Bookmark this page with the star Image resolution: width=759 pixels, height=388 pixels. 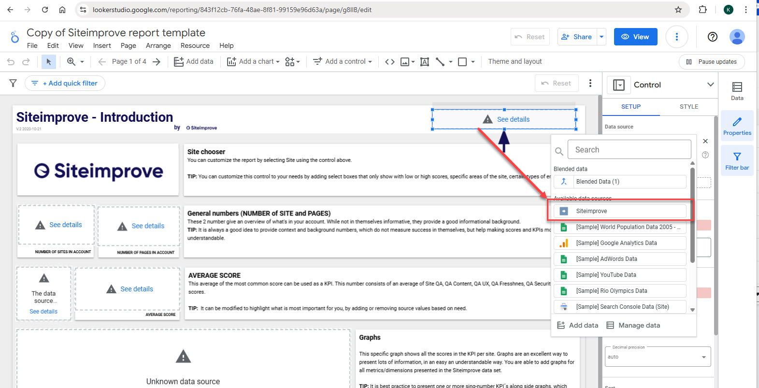coord(678,10)
